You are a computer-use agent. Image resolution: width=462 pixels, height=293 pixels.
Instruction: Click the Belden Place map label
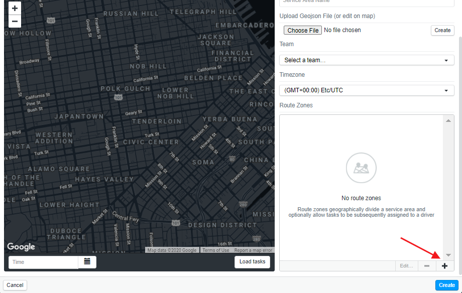click(213, 78)
